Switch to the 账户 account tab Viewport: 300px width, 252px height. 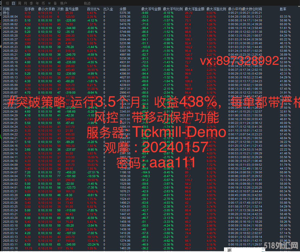(64, 3)
